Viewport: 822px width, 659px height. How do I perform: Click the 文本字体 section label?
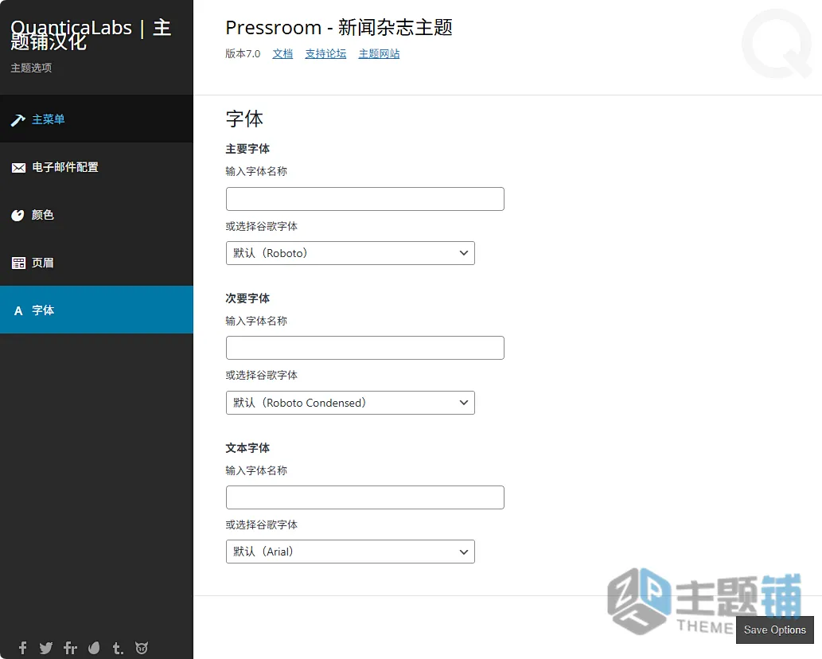247,448
